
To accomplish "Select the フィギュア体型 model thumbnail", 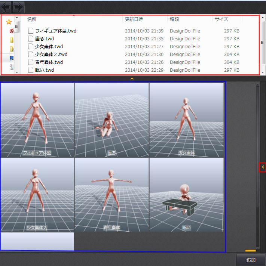I will click(x=37, y=120).
